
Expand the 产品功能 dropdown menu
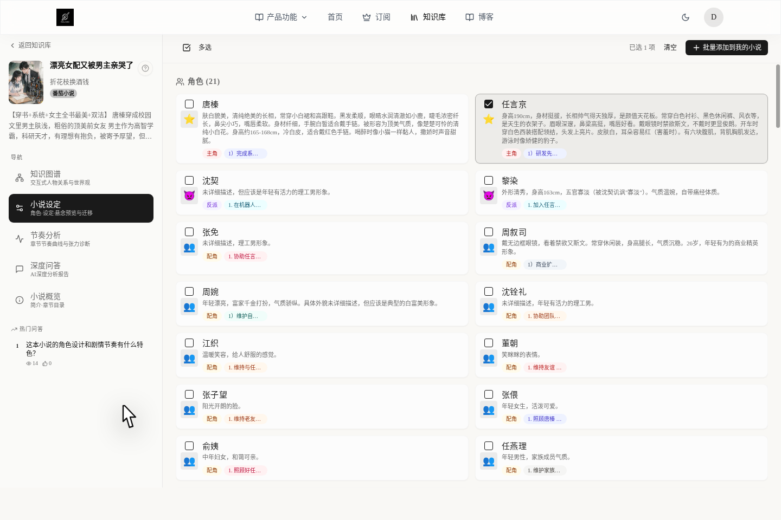[280, 17]
